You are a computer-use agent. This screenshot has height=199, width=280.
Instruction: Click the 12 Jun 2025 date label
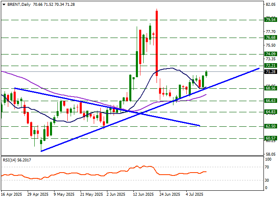coord(143,194)
